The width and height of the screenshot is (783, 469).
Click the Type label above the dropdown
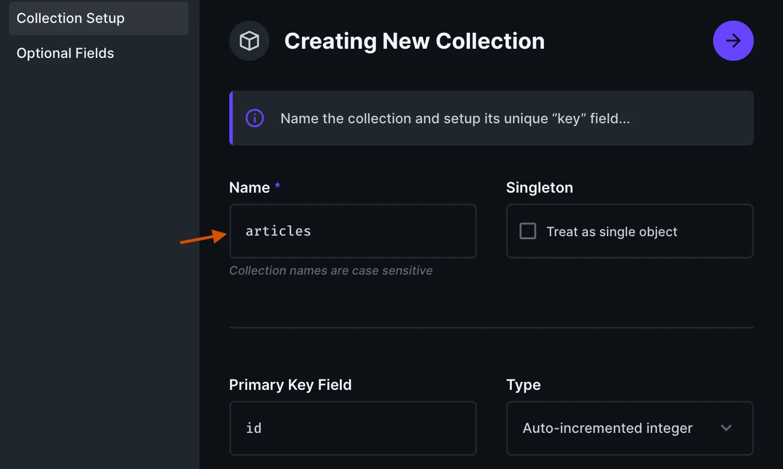[523, 385]
